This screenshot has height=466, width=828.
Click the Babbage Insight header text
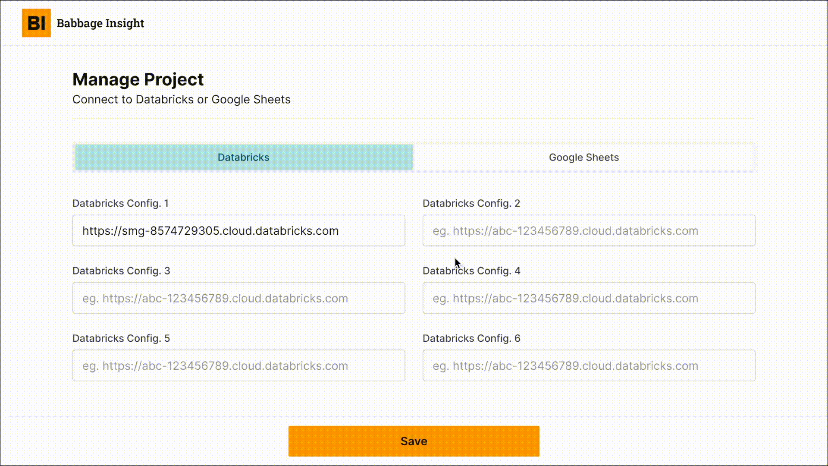click(x=100, y=23)
